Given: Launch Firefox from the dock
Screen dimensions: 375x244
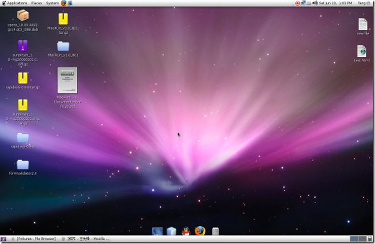Looking at the screenshot, I should click(200, 231).
